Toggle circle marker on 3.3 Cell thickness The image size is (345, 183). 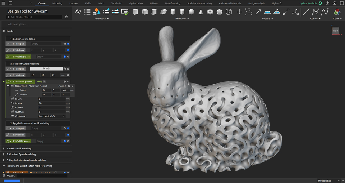point(68,141)
